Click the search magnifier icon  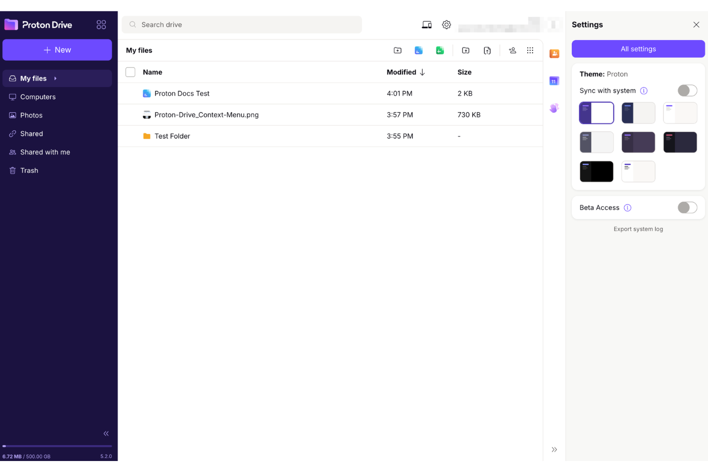pyautogui.click(x=133, y=24)
